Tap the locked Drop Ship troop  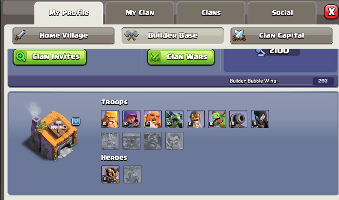tap(110, 141)
